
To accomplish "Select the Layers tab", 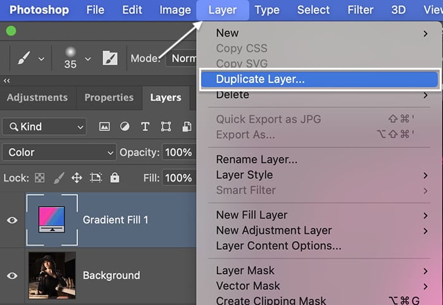I will click(166, 97).
